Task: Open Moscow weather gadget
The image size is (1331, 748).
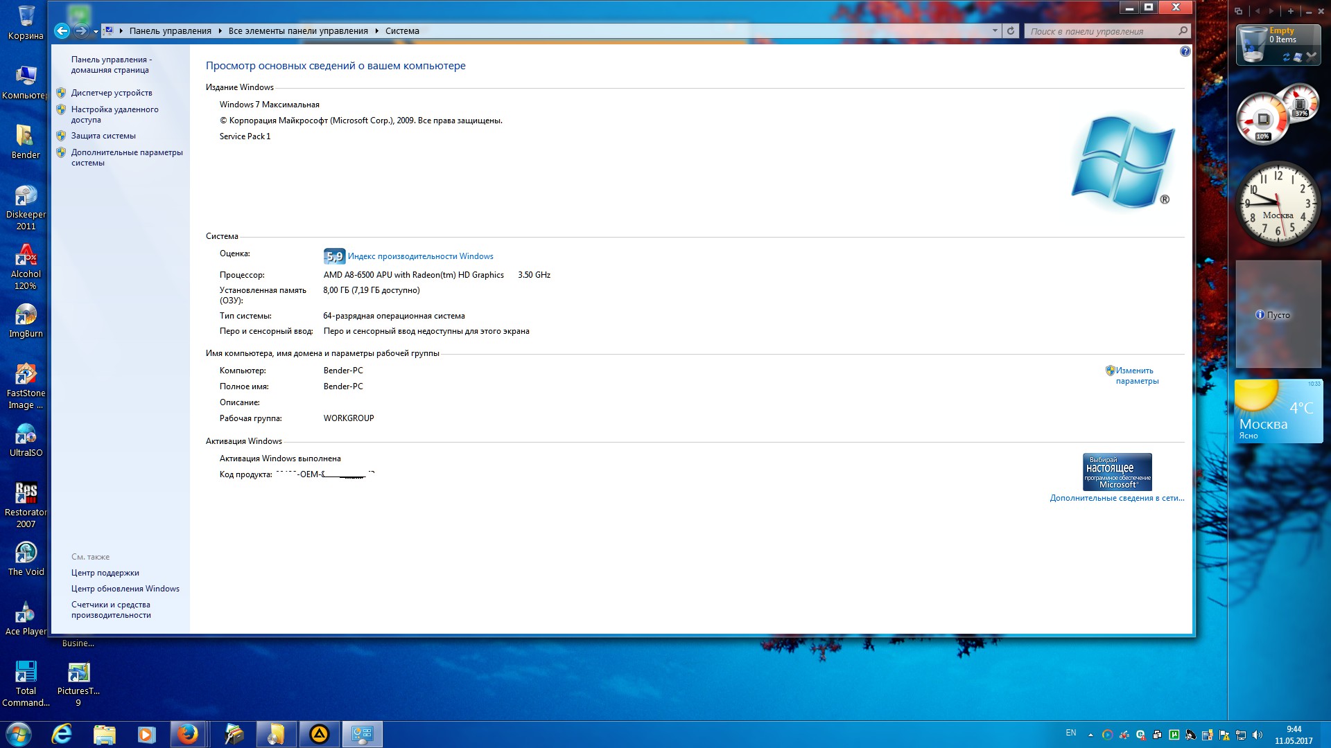Action: tap(1278, 411)
